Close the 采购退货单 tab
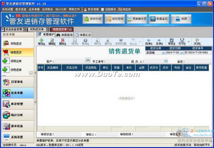This screenshot has height=148, width=214. [x=48, y=29]
